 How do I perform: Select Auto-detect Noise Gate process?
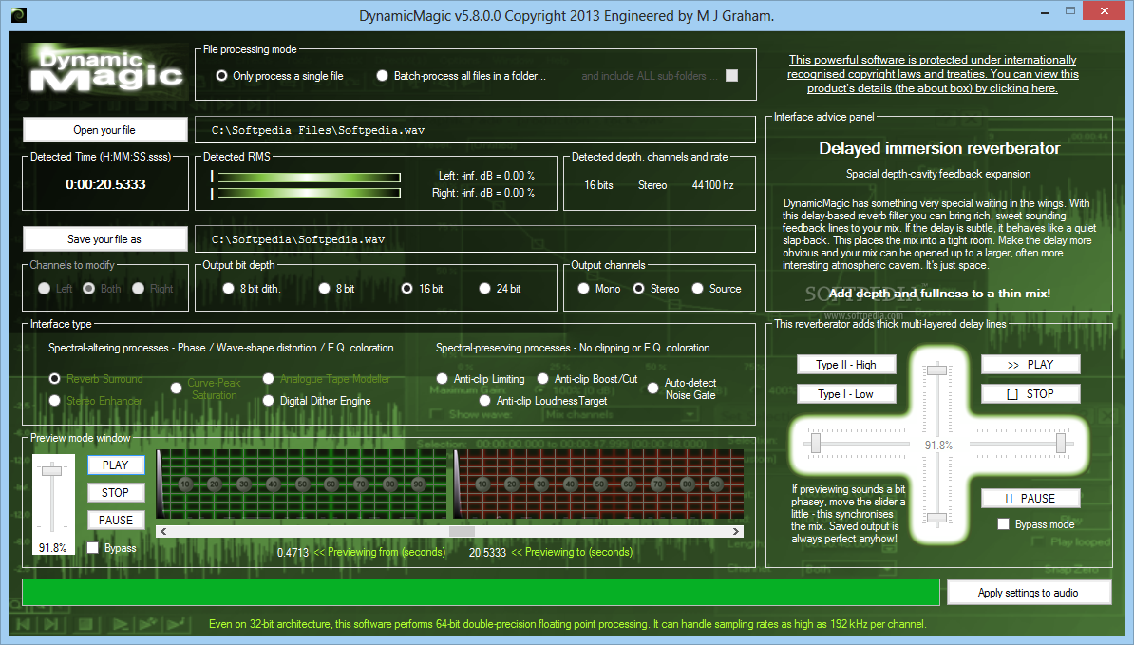[x=681, y=389]
